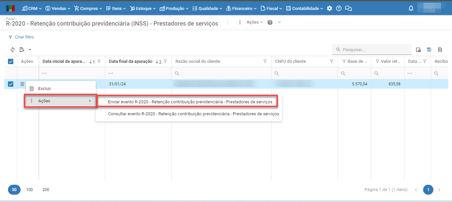This screenshot has height=202, width=452.
Task: Open the notifications bell
Action: tap(411, 8)
